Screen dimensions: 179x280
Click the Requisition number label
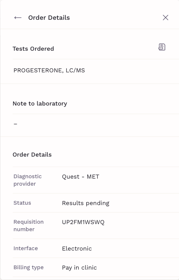pyautogui.click(x=29, y=226)
